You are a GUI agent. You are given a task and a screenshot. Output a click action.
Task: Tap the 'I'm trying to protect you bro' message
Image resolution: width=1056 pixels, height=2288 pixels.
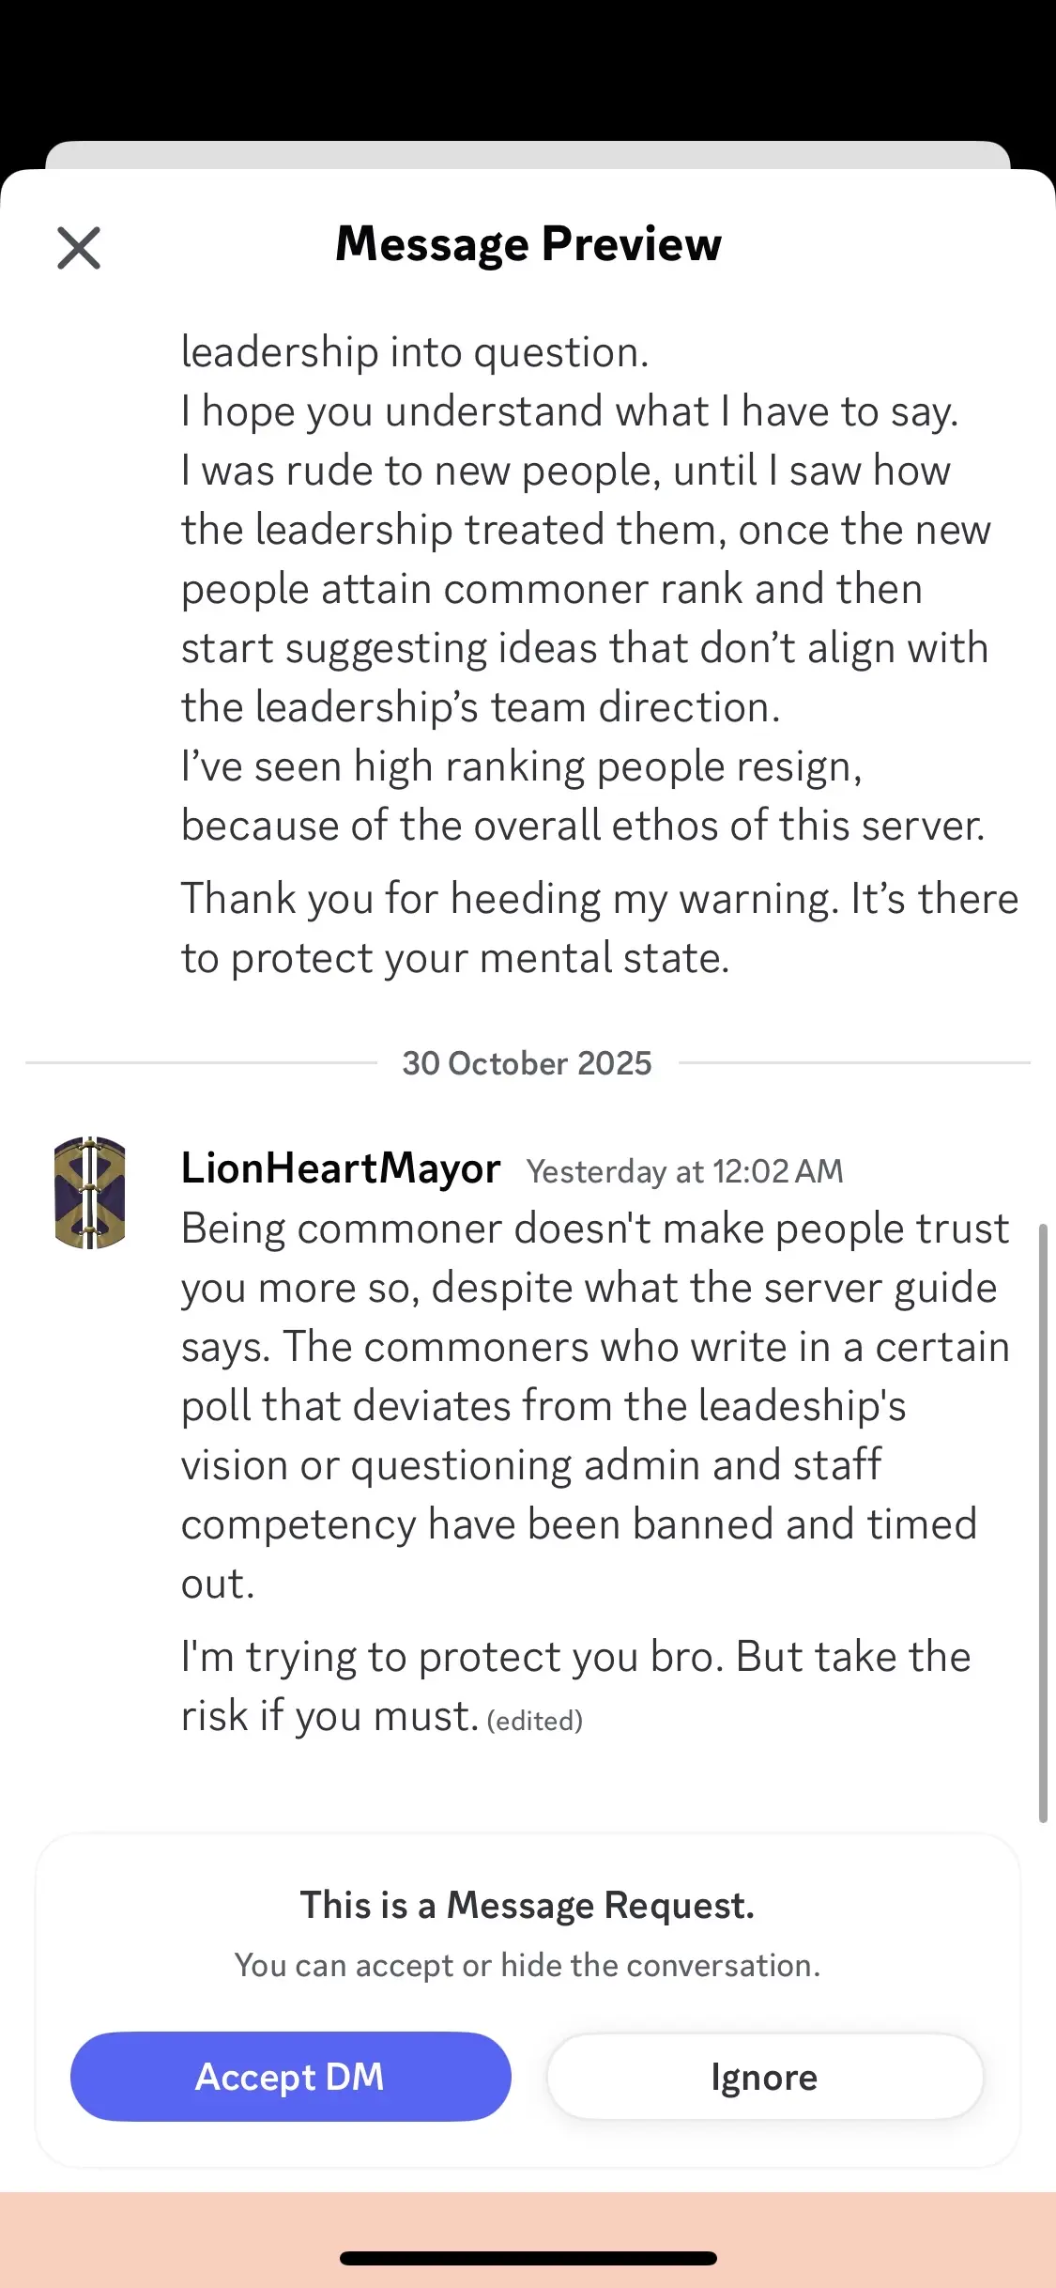pos(575,1685)
